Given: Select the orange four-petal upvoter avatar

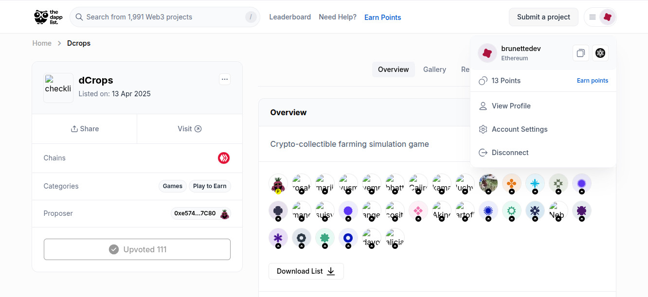Looking at the screenshot, I should [512, 183].
